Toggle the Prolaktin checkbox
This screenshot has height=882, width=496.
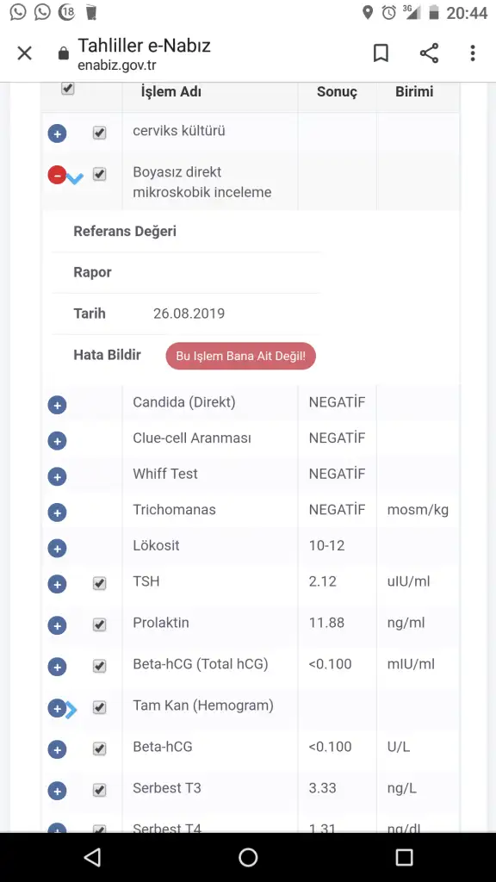(100, 625)
